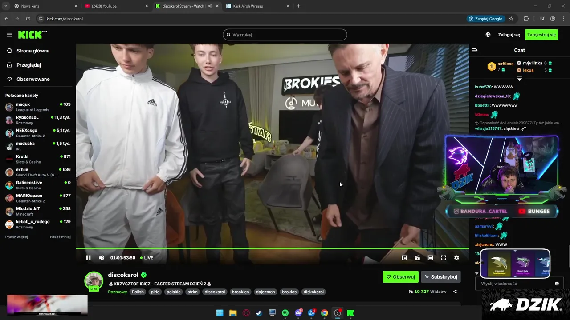570x320 pixels.
Task: Open Chrome extensions puzzle icon
Action: point(526,19)
